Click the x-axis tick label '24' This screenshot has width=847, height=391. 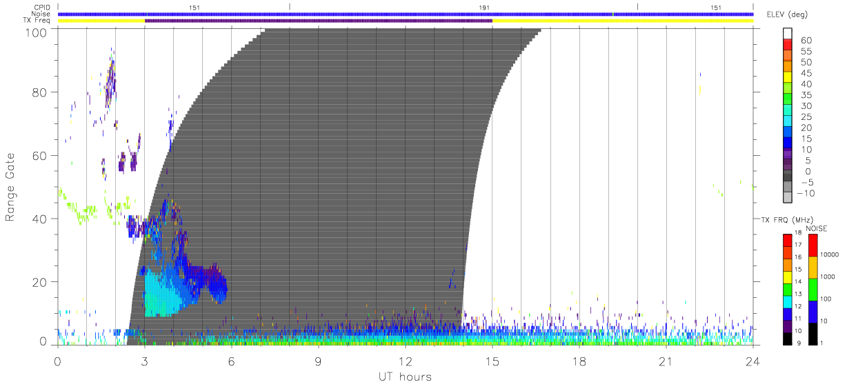(753, 361)
